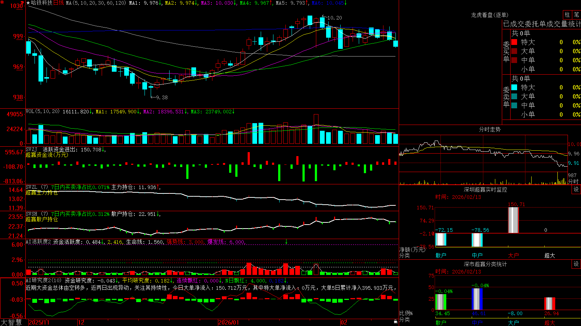581x326 pixels.
Task: Click the green 散户 bar in 分类统计
Action: 441,302
